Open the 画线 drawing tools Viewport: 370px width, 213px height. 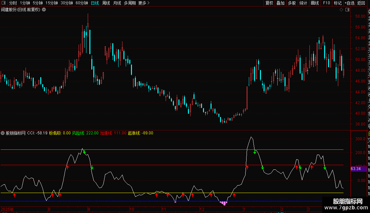pos(315,3)
